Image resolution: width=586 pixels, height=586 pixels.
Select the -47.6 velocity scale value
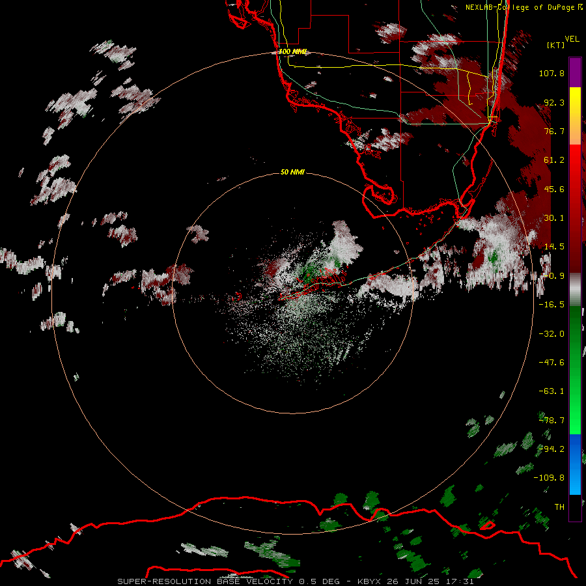click(x=551, y=363)
